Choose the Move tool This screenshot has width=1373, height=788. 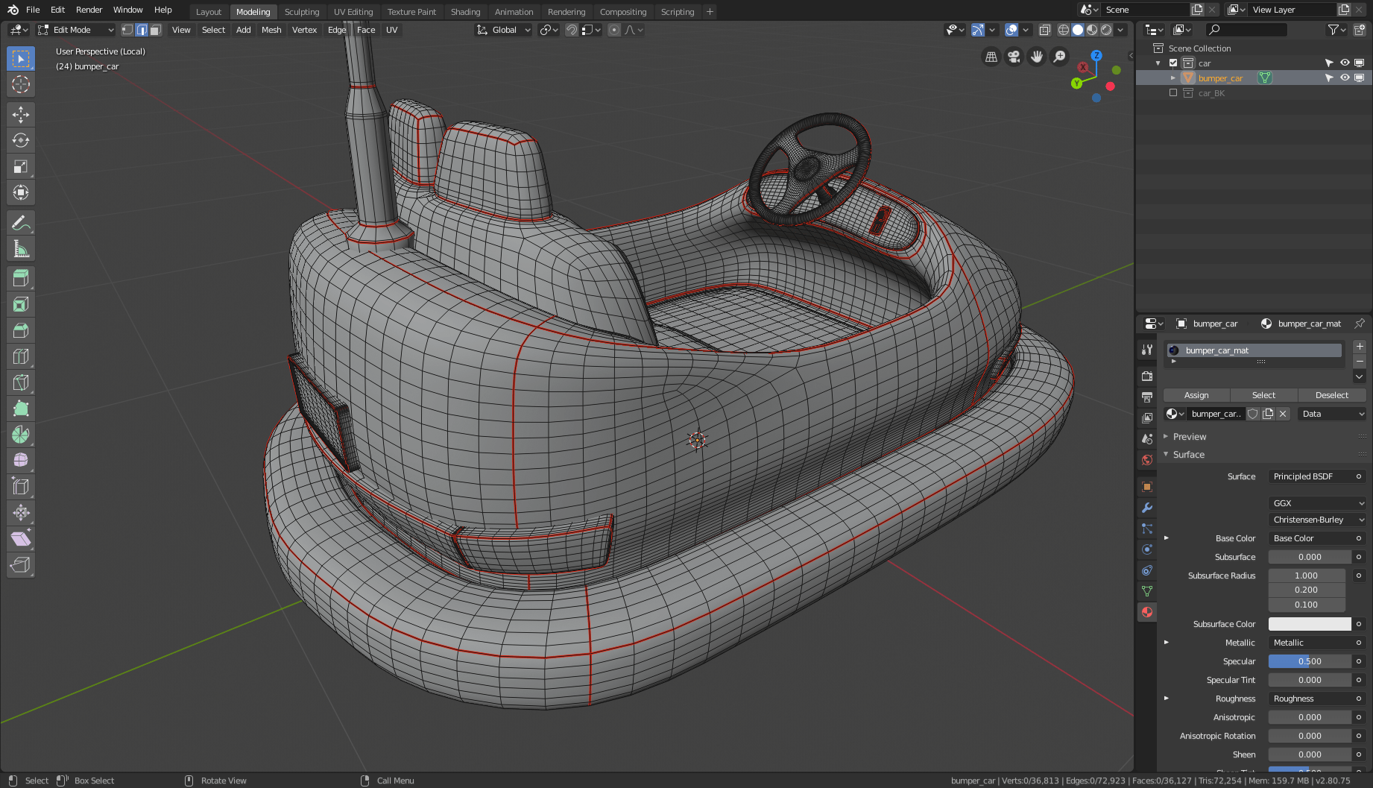[21, 114]
